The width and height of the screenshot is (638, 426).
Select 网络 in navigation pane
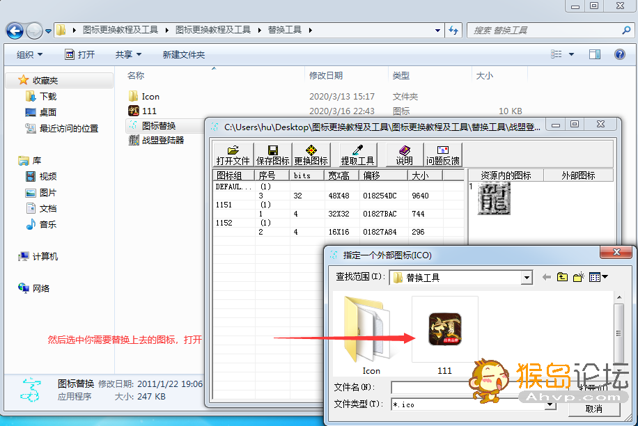(x=40, y=288)
